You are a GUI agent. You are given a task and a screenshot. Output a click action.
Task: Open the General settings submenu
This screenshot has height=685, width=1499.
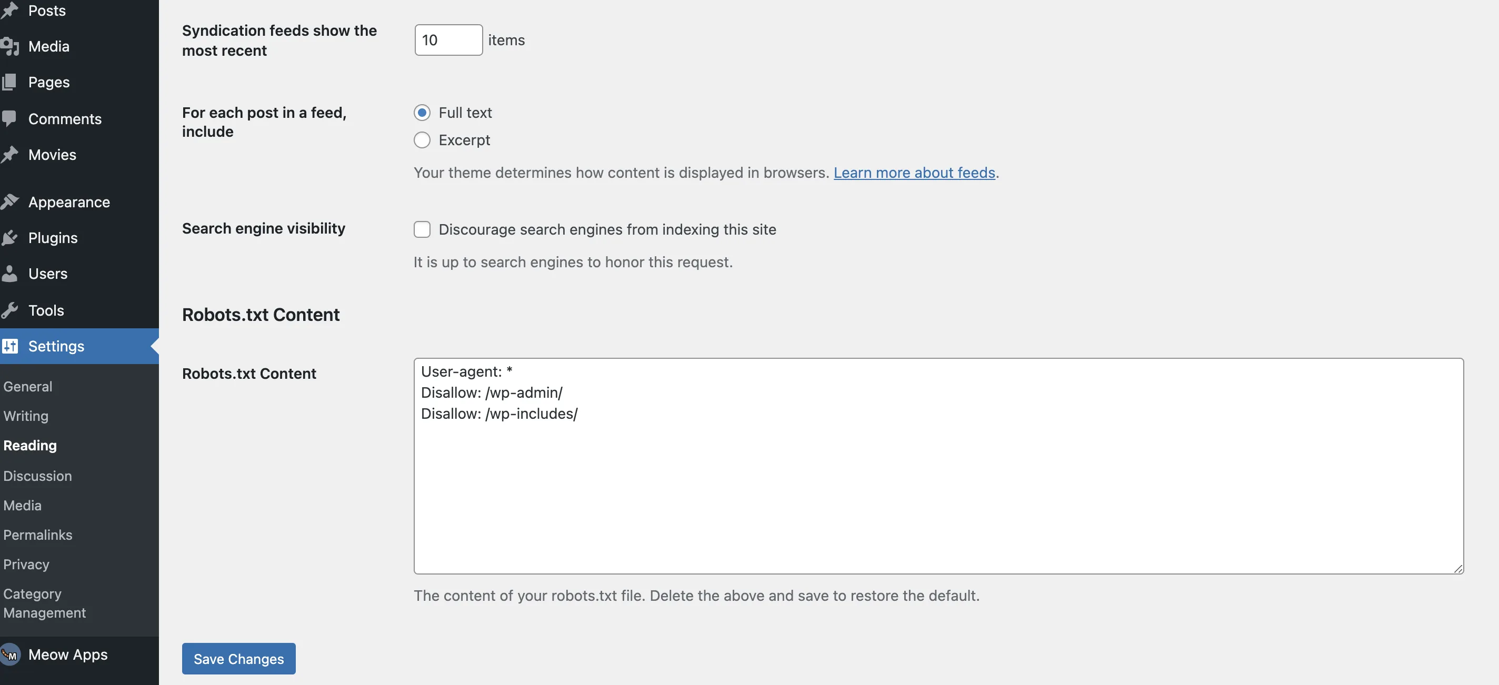28,386
